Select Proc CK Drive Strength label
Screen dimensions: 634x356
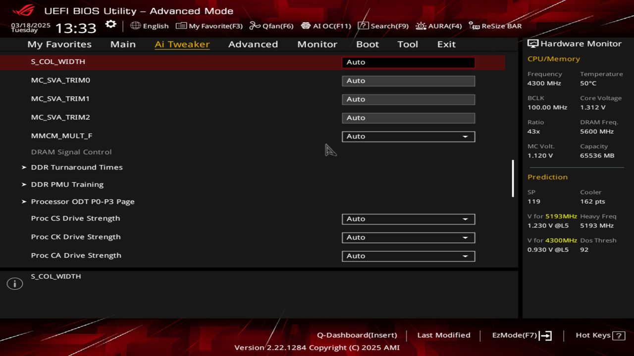76,237
